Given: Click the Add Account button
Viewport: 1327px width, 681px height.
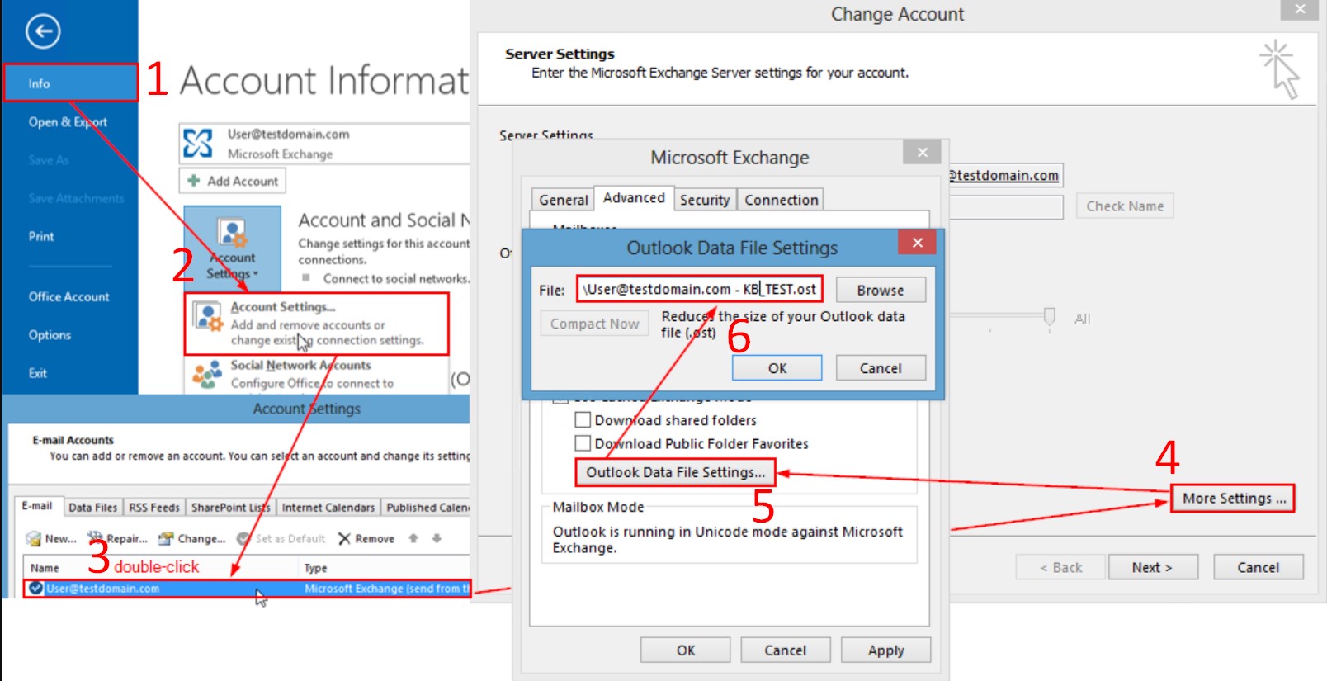Looking at the screenshot, I should coord(233,181).
